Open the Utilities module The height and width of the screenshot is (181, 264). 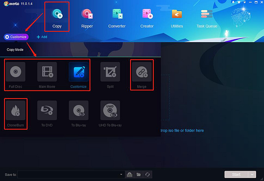(177, 18)
